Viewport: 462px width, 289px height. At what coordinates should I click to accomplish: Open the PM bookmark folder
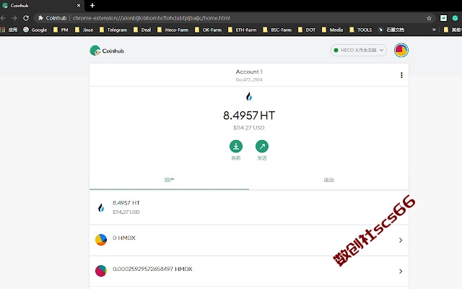point(61,30)
